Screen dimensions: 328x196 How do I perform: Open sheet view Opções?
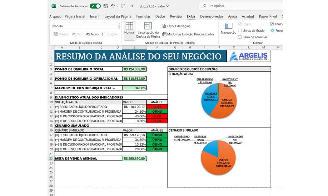(x=110, y=34)
